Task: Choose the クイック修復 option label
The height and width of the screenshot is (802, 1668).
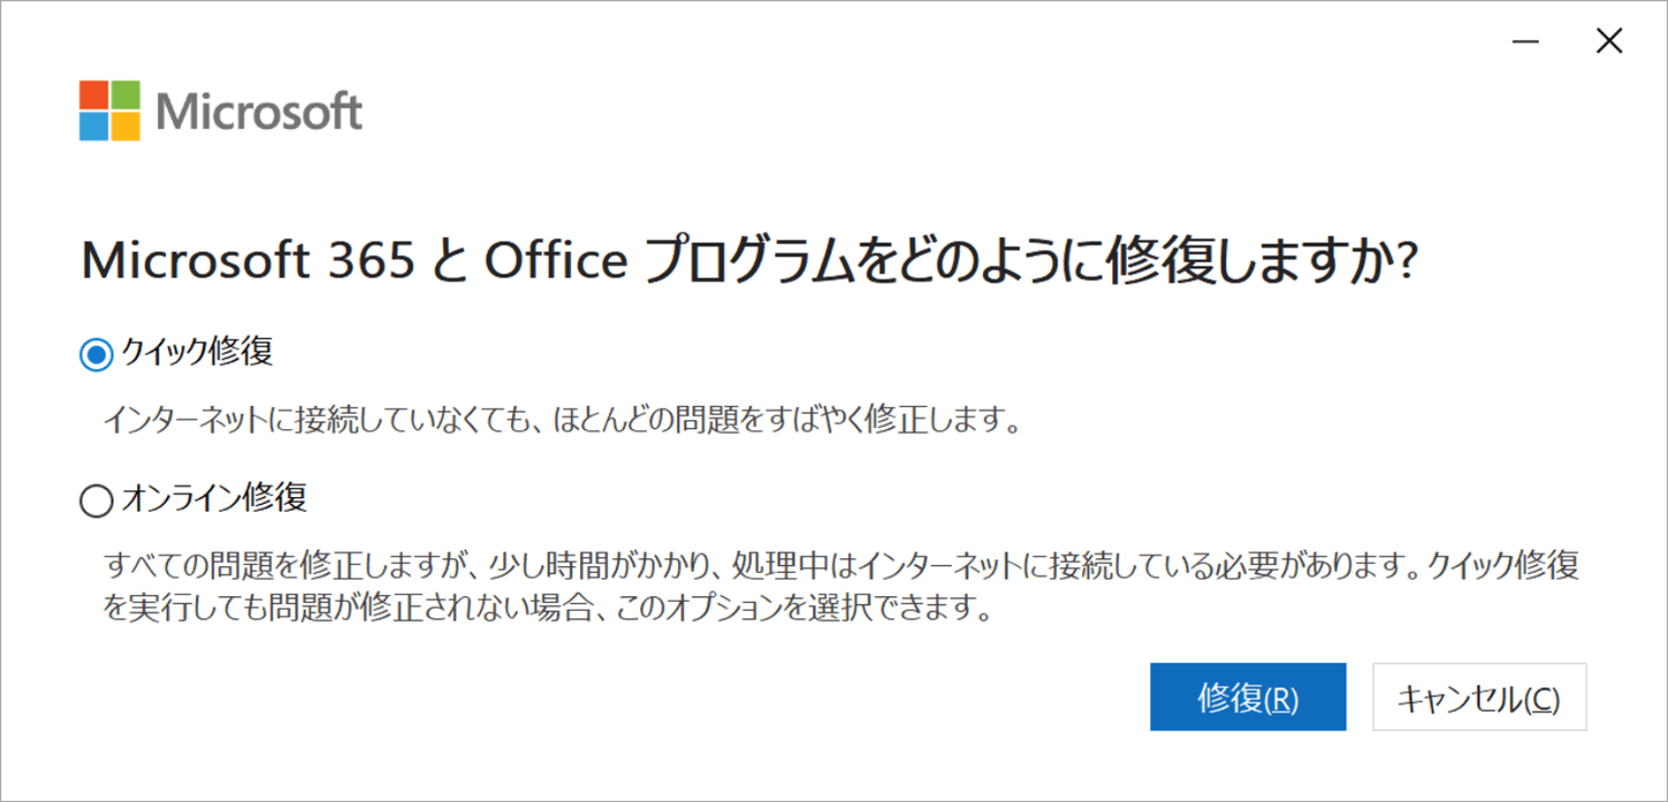Action: coord(197,351)
